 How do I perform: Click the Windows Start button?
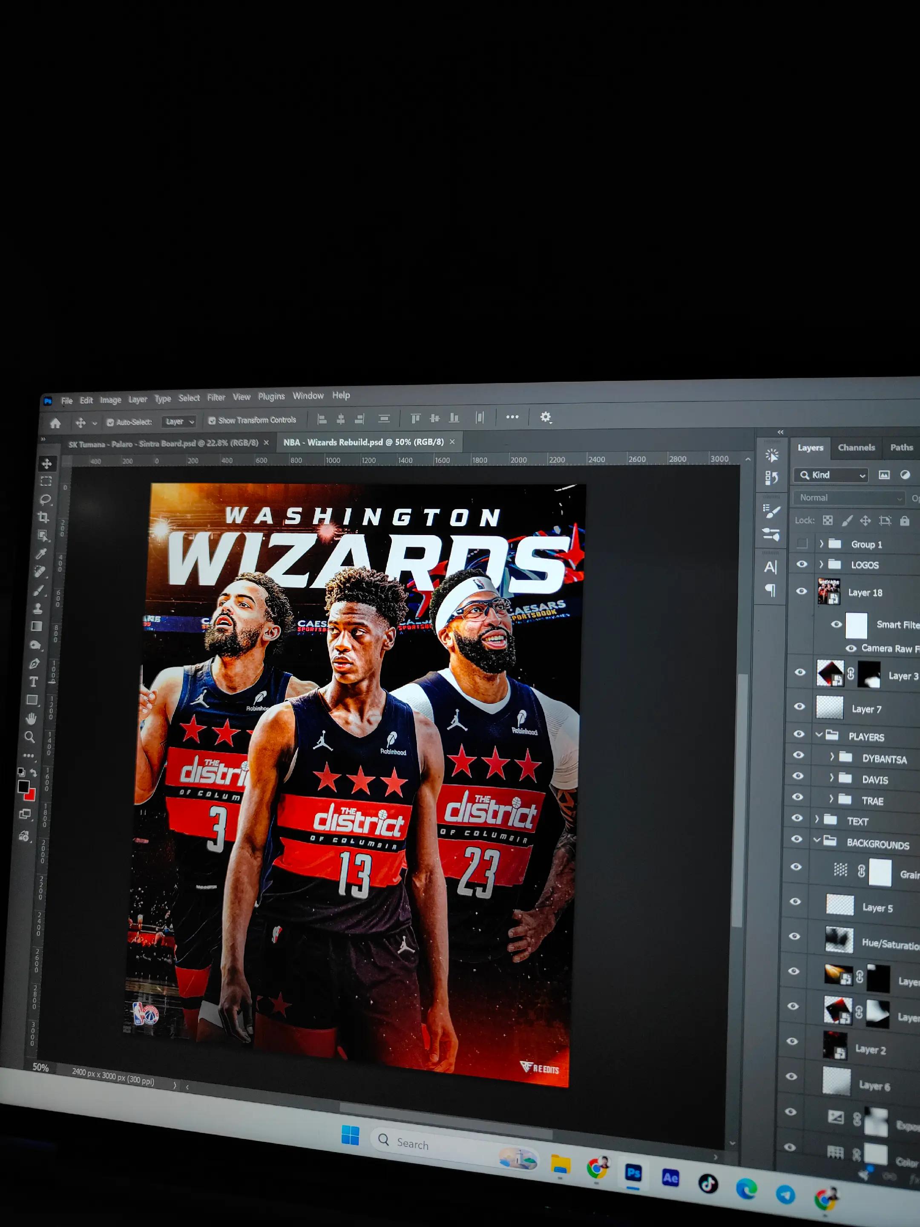point(350,1135)
